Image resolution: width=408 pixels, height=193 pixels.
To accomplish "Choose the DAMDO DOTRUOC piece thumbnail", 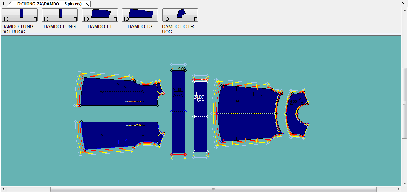I will (180, 15).
